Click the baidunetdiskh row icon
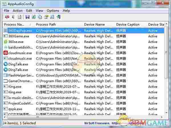 point(6,47)
